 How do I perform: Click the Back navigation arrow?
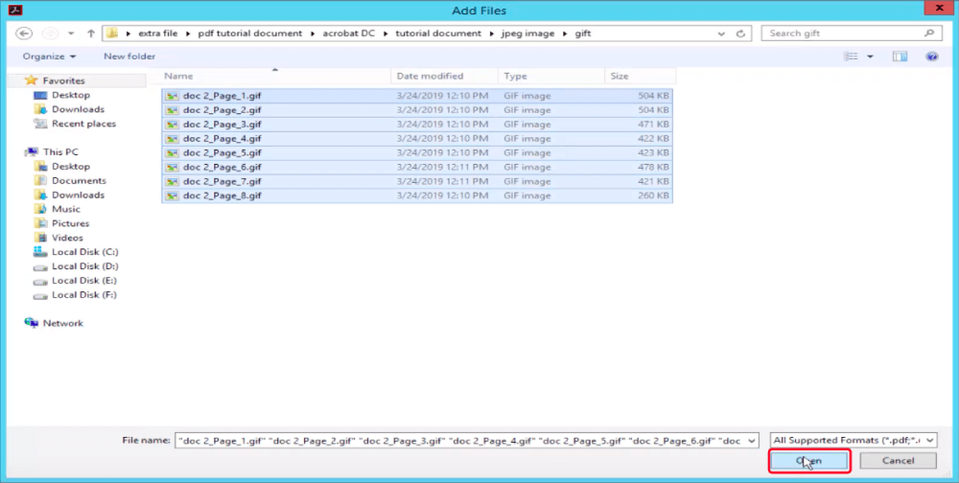coord(25,34)
